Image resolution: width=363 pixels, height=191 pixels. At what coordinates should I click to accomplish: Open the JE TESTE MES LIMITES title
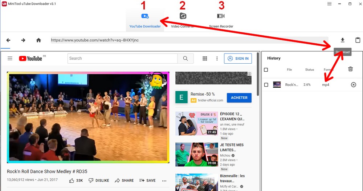point(232,147)
